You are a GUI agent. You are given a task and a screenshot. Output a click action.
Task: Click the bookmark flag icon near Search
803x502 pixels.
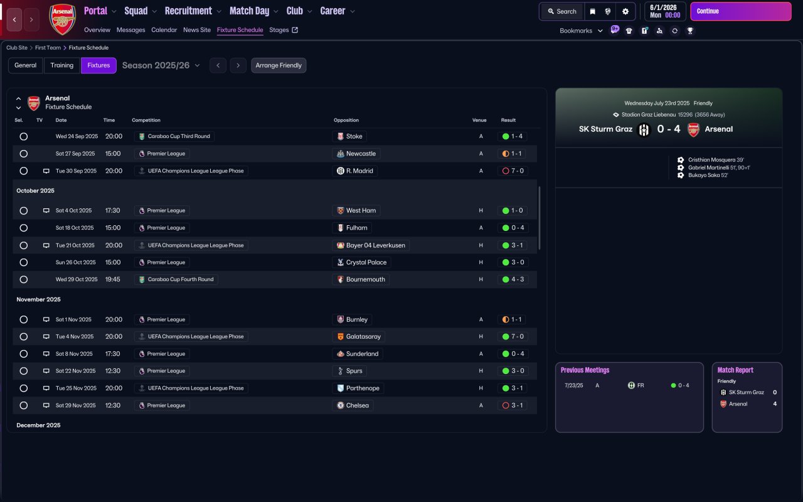click(592, 11)
